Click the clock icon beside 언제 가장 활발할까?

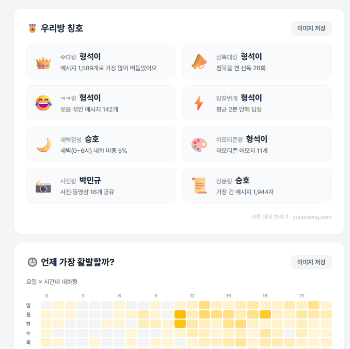33,262
